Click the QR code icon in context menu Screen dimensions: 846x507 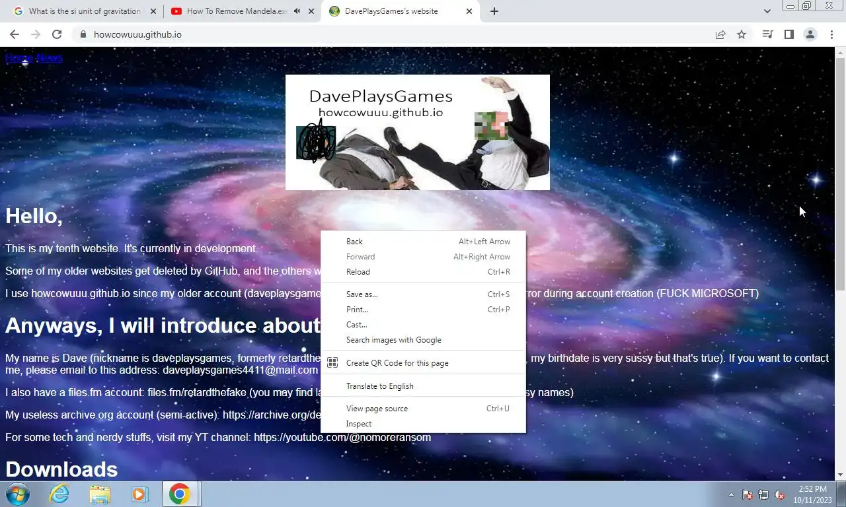[x=332, y=363]
